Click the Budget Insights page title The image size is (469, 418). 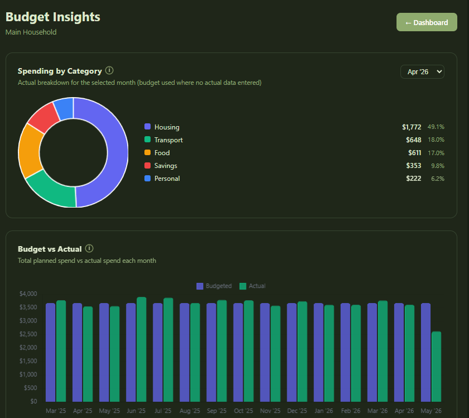52,17
